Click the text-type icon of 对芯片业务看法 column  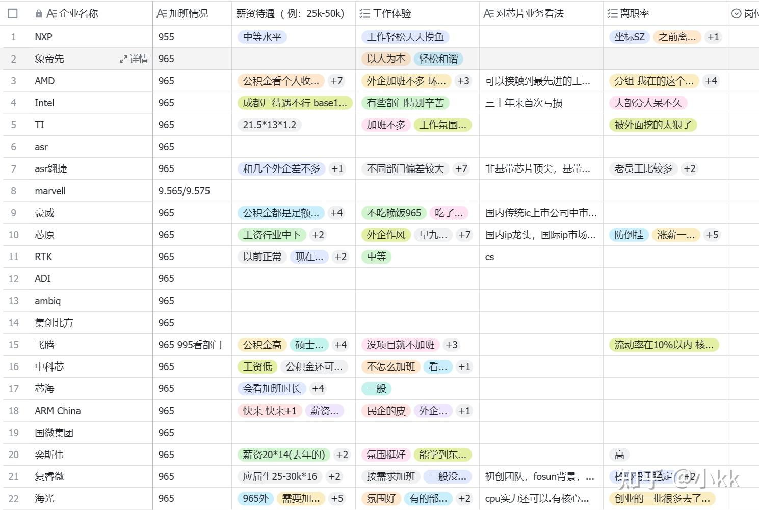tap(488, 14)
